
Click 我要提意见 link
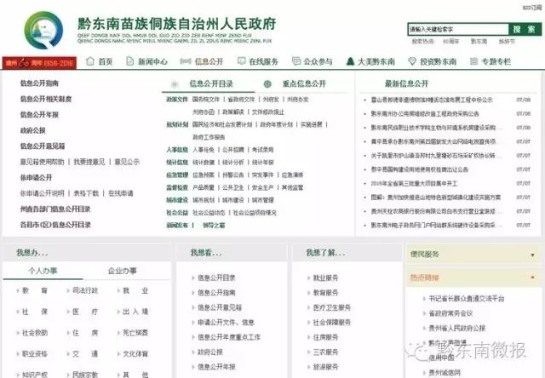(89, 162)
